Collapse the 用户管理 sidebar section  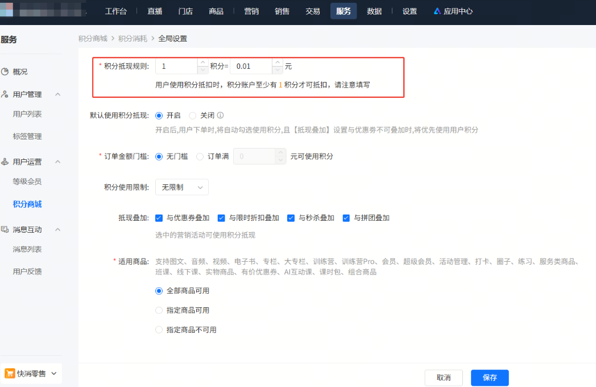coord(57,94)
